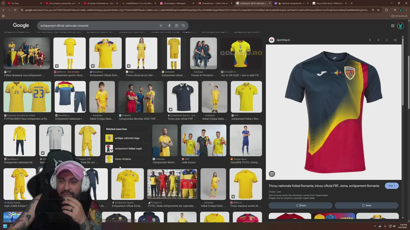410x230 pixels.
Task: Switch to the iri stream in Romania tab
Action: (x=101, y=3)
